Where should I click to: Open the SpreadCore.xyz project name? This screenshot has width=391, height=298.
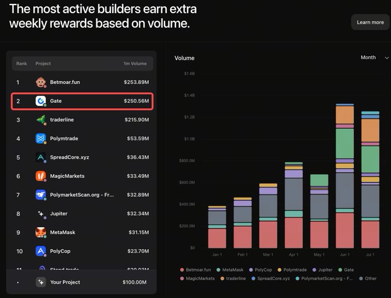coord(70,157)
